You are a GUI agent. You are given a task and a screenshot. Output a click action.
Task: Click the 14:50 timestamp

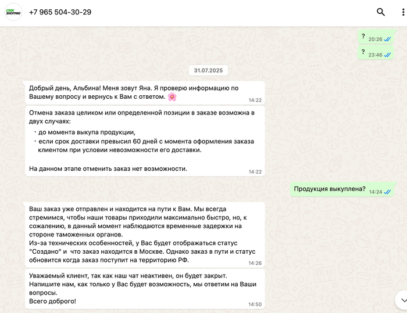pos(255,304)
